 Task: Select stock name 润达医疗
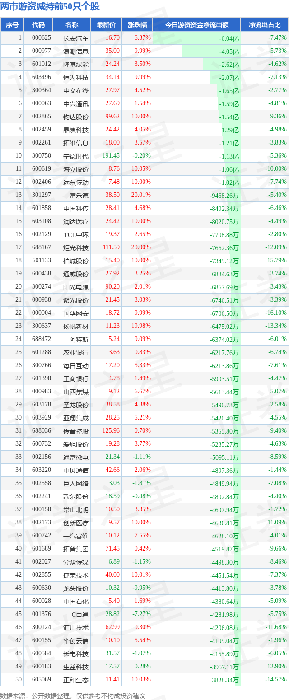[x=76, y=222]
